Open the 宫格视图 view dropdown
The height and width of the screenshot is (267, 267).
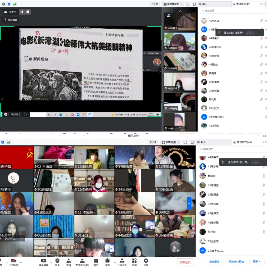tap(171, 142)
